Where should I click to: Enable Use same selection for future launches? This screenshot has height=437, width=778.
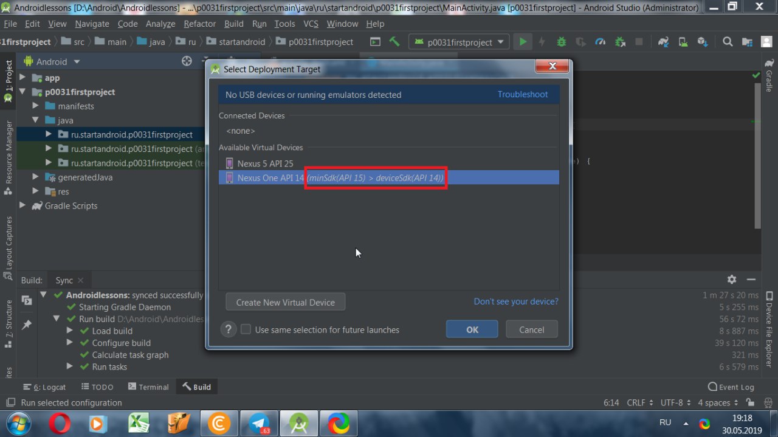246,329
